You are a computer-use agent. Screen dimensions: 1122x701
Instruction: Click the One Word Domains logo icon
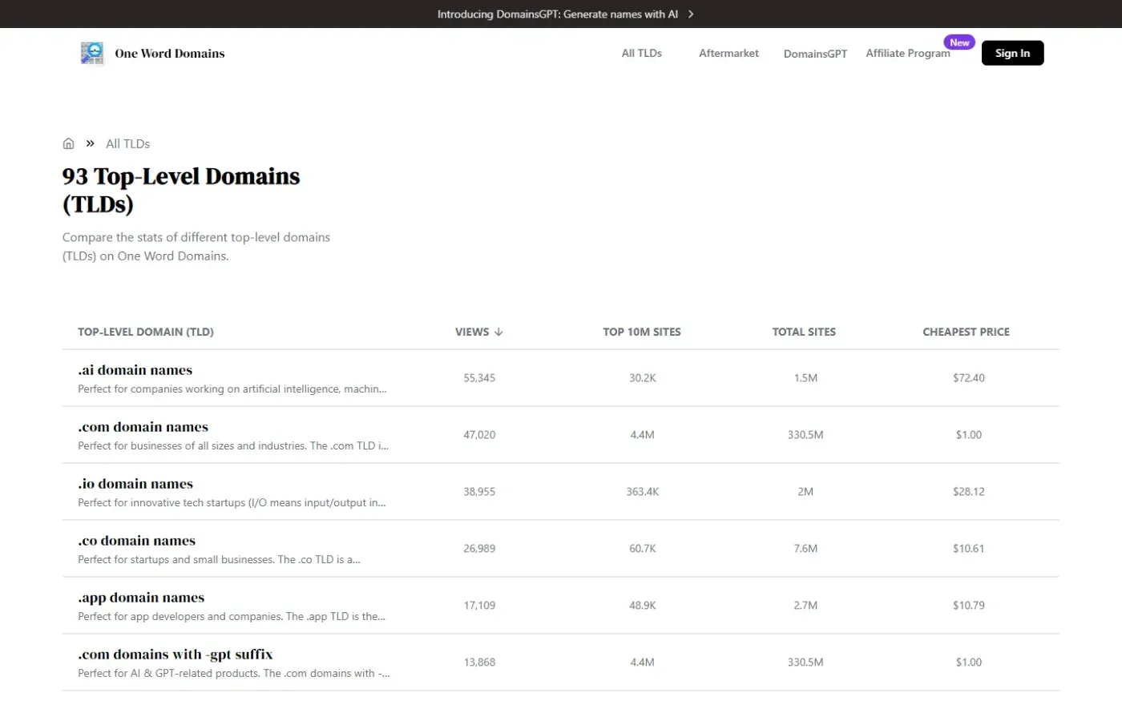[x=92, y=53]
